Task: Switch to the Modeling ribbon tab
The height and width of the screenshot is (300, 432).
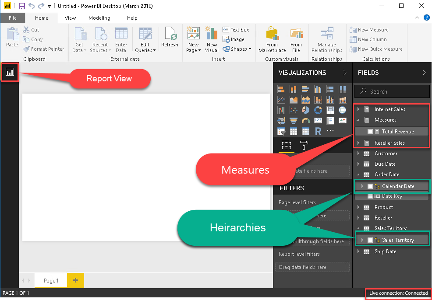Action: [99, 18]
